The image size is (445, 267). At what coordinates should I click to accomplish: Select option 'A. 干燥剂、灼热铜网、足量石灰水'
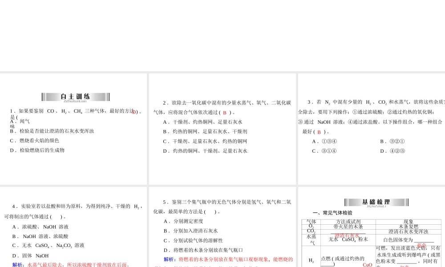[202, 122]
